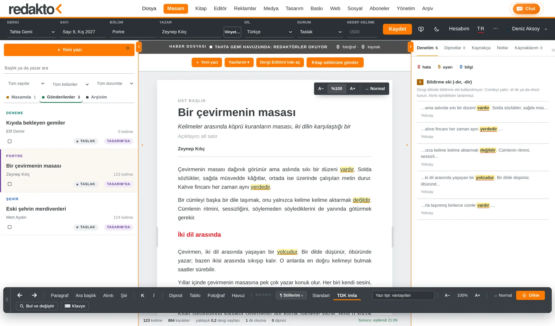
Task: Open the Tasarım menu
Action: 294,9
